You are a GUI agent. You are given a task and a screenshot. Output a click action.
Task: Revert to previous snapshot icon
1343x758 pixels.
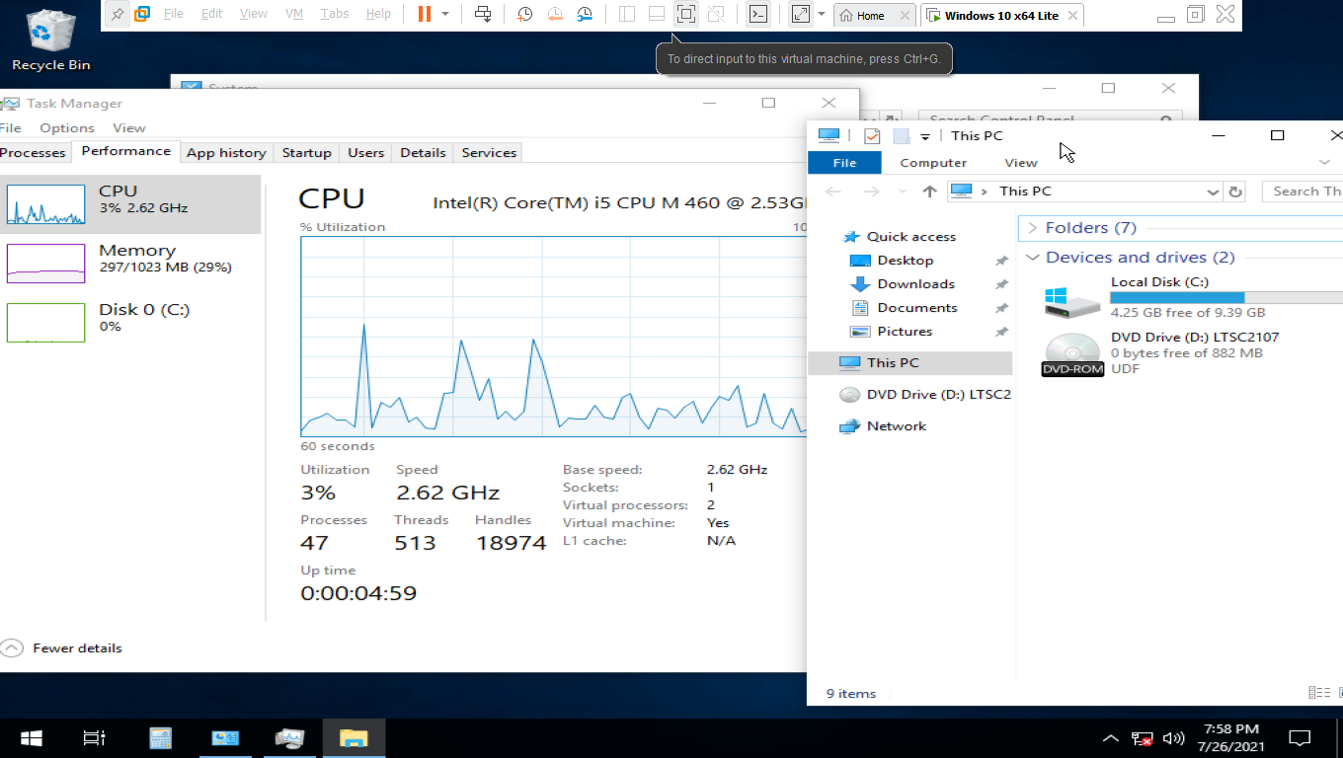point(555,14)
